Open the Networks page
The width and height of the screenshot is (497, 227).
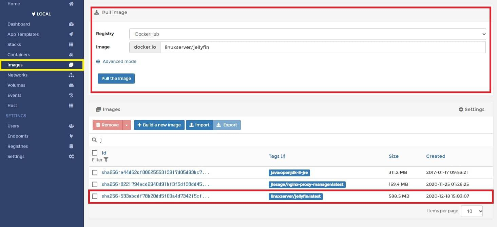pyautogui.click(x=17, y=75)
